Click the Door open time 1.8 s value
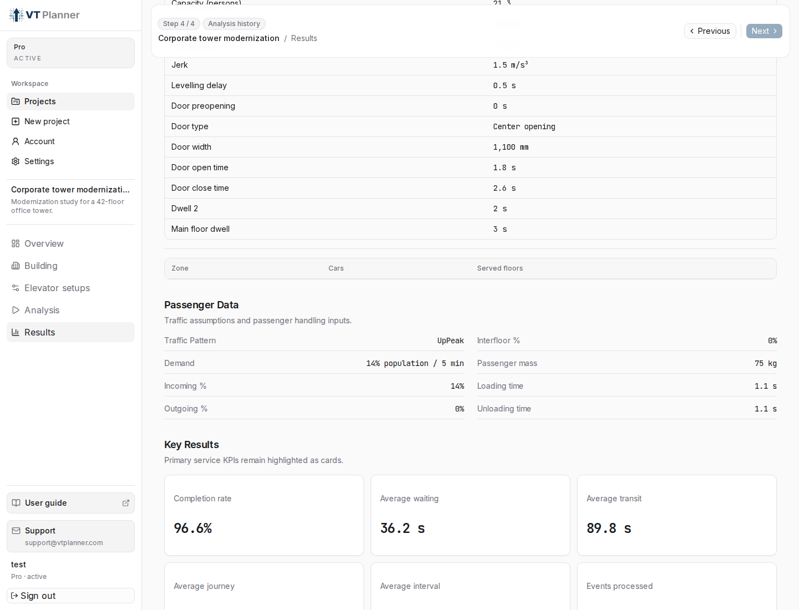 pos(504,167)
